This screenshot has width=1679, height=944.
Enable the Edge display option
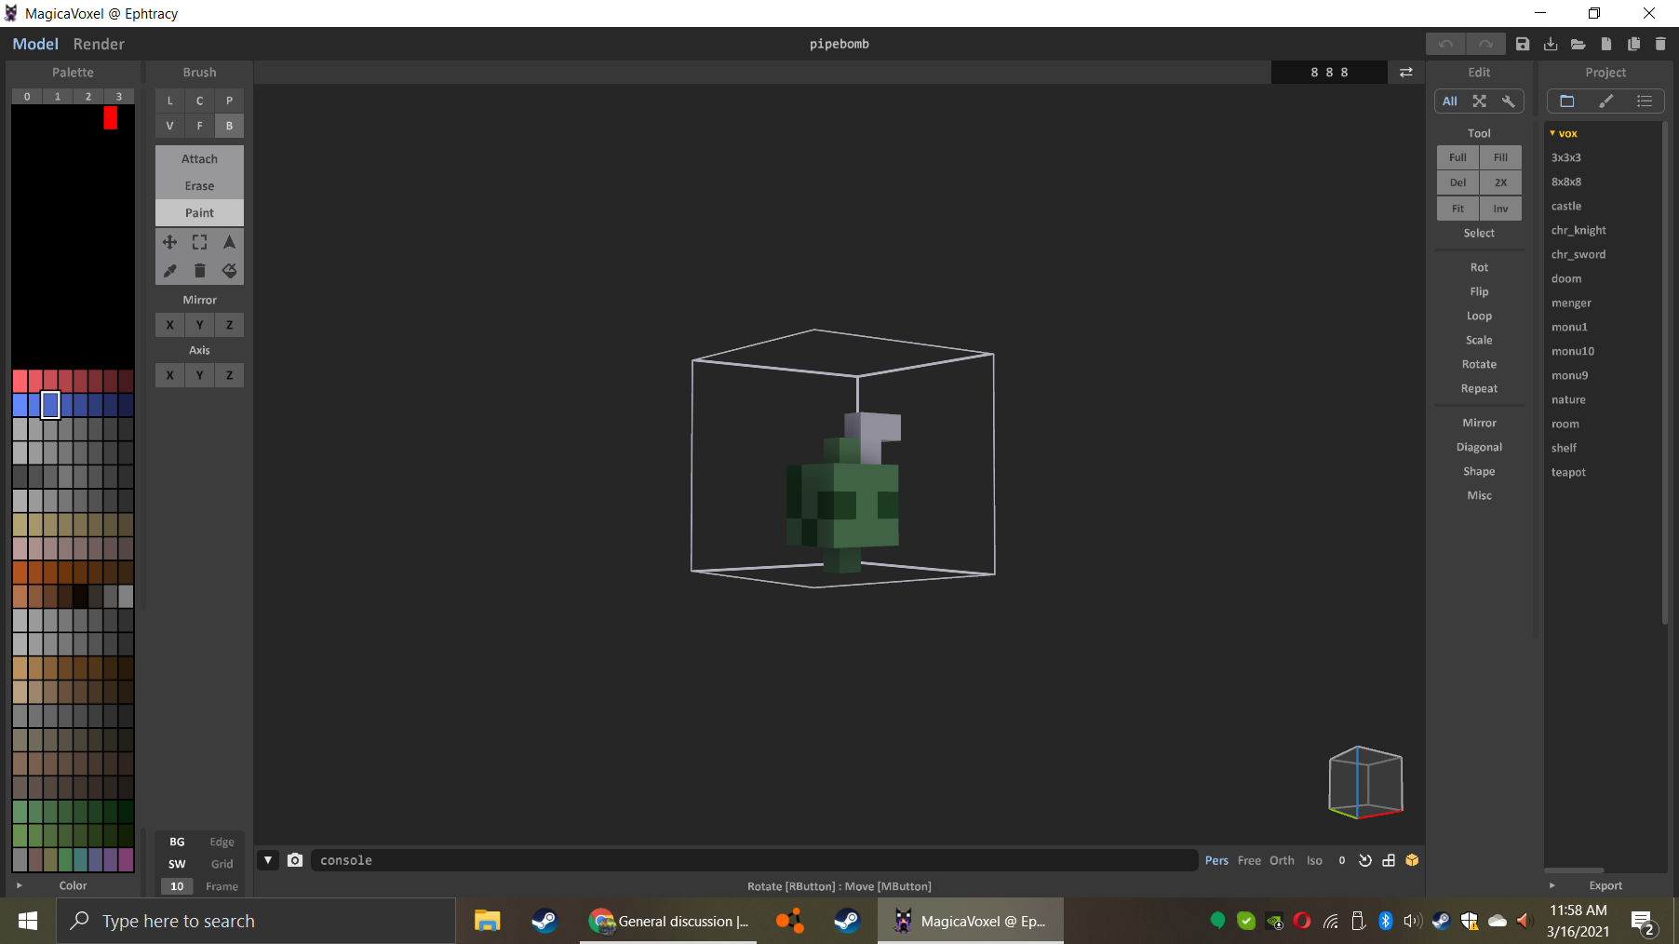222,842
